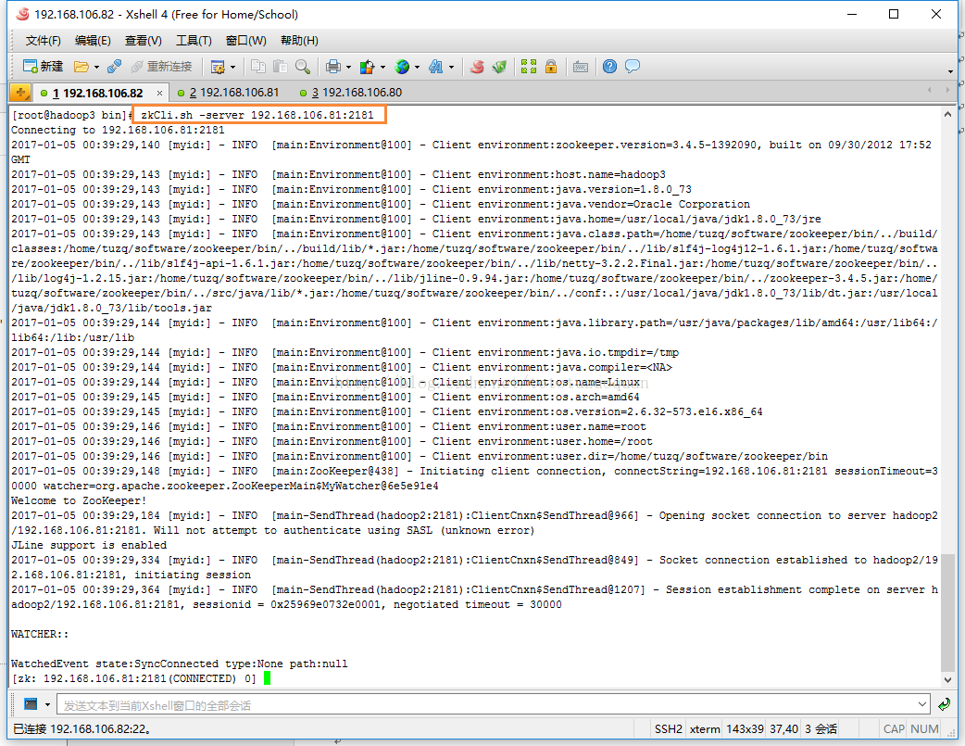Click the paste clipboard icon
Viewport: 965px width, 746px height.
[280, 67]
